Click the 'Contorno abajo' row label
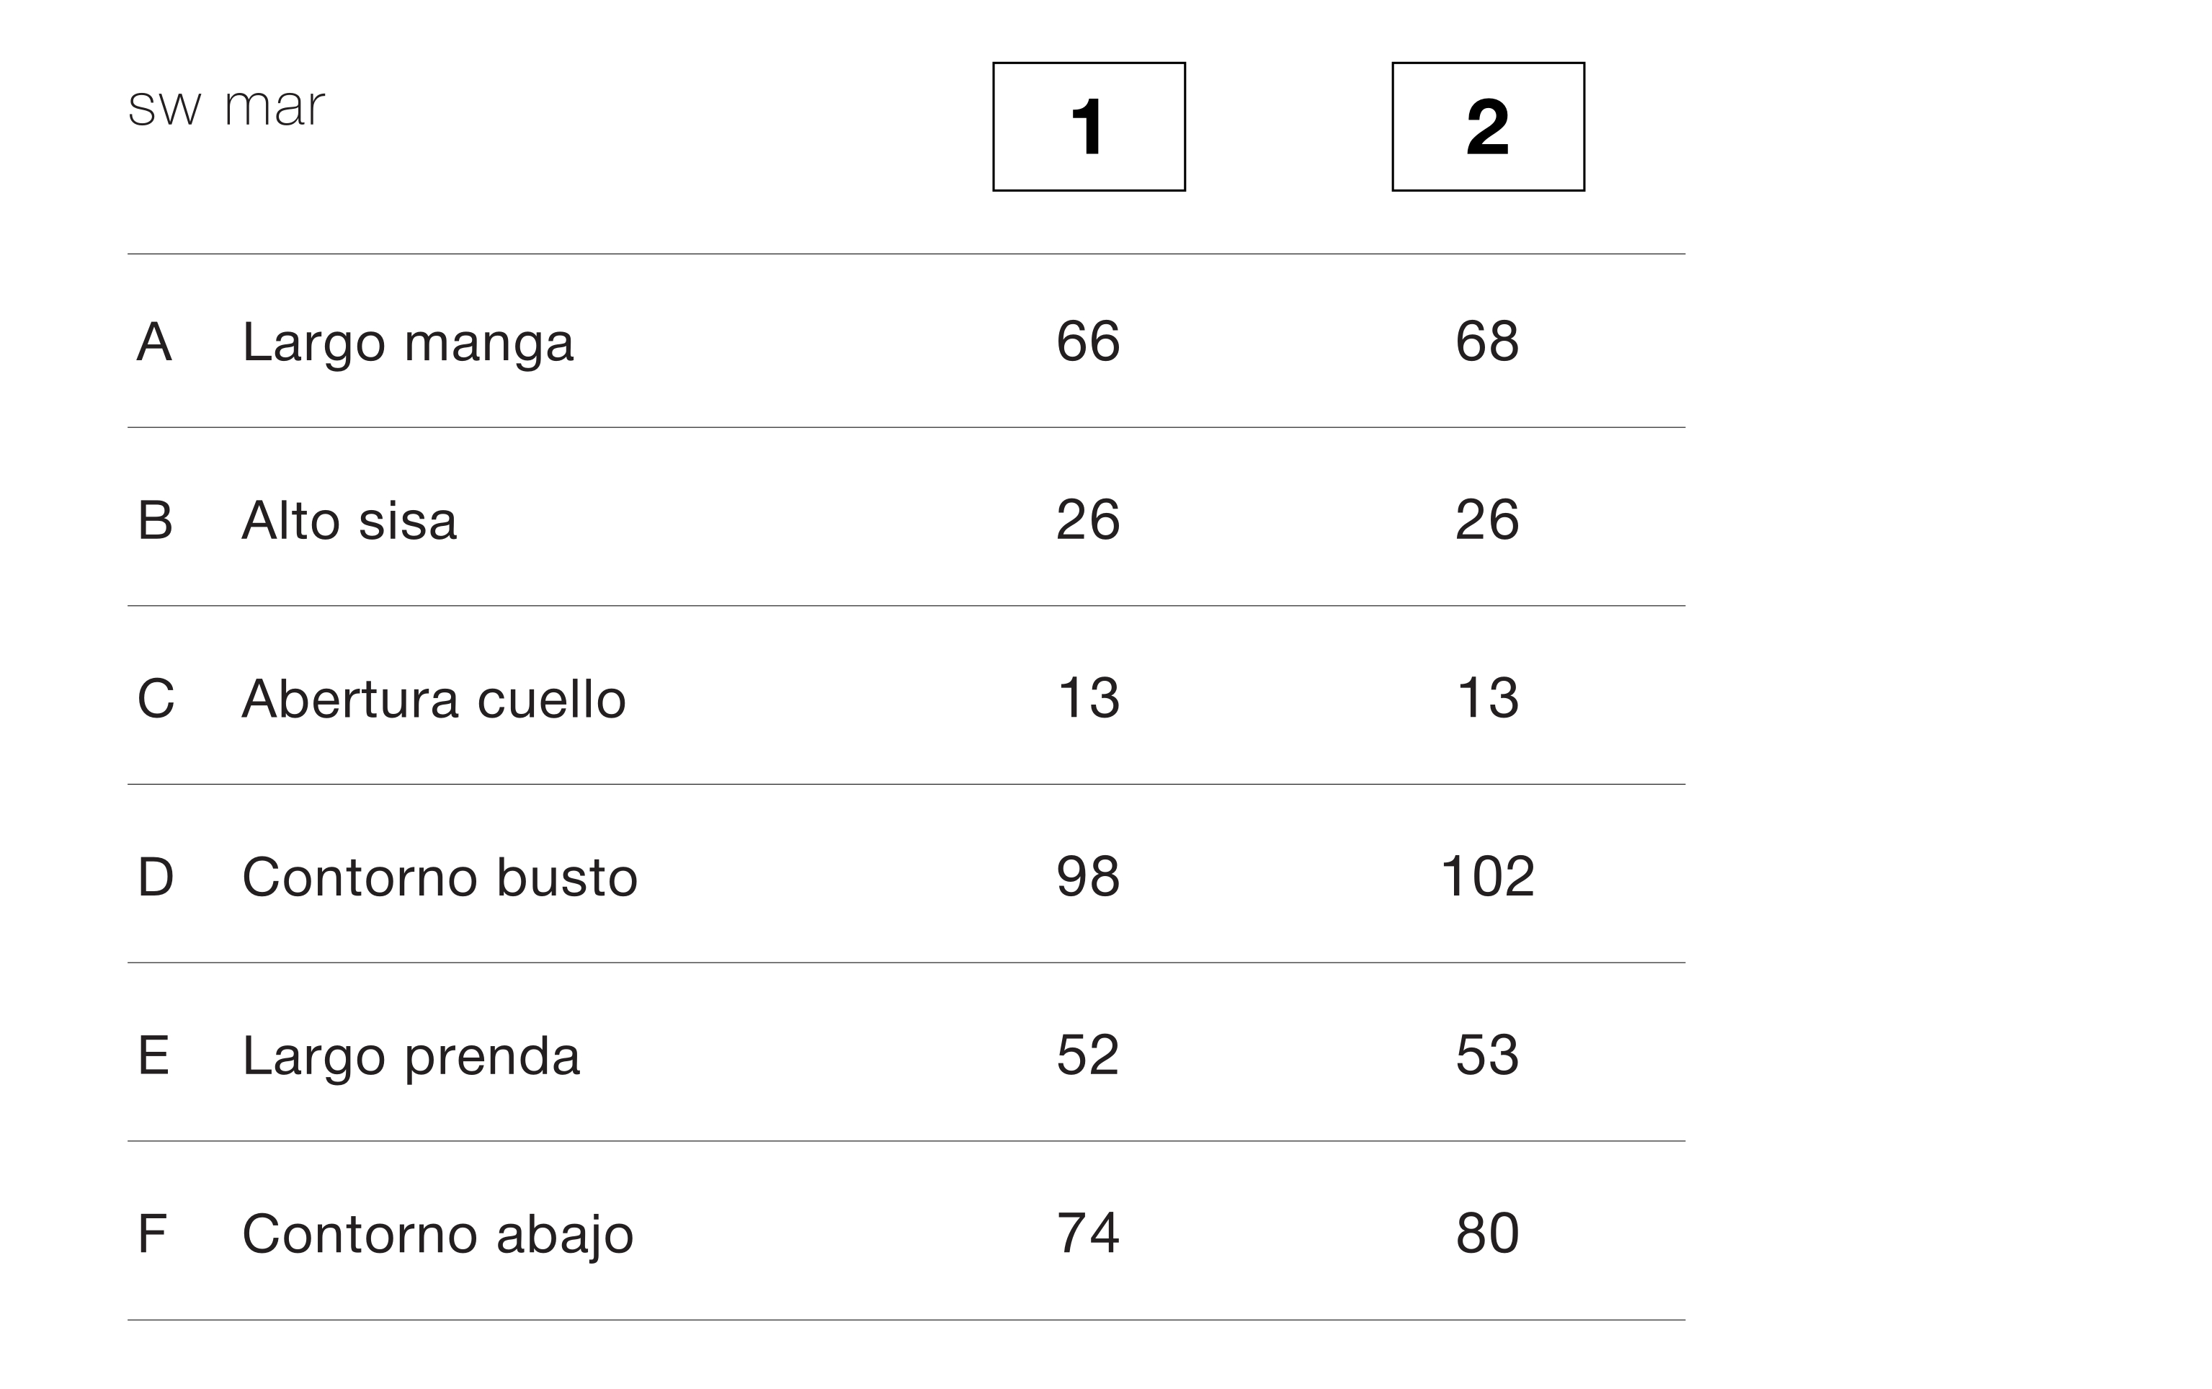The image size is (2212, 1389). click(x=438, y=1235)
